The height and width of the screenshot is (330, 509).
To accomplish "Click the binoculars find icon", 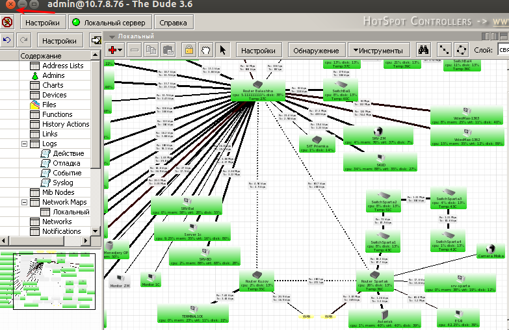I will pyautogui.click(x=423, y=50).
